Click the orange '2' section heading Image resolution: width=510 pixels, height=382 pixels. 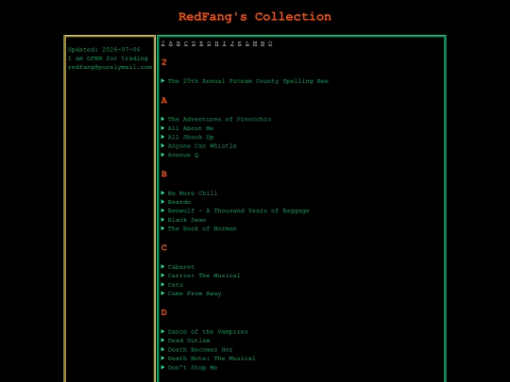point(164,62)
